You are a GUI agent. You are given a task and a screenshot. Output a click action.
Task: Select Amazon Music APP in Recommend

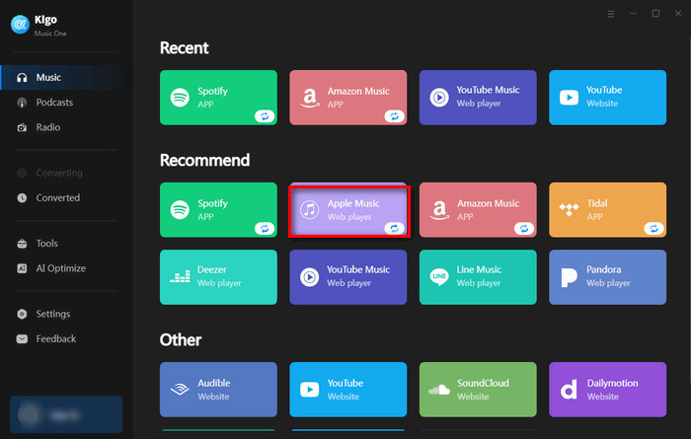point(478,210)
